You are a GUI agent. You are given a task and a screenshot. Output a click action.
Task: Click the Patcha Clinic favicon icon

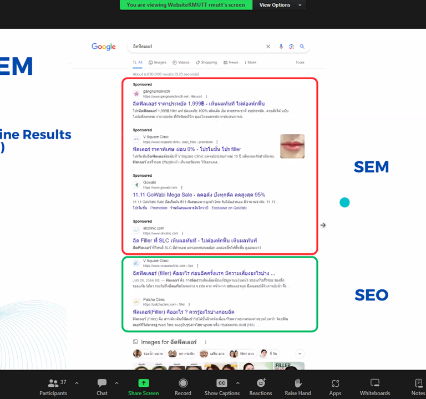pos(136,302)
